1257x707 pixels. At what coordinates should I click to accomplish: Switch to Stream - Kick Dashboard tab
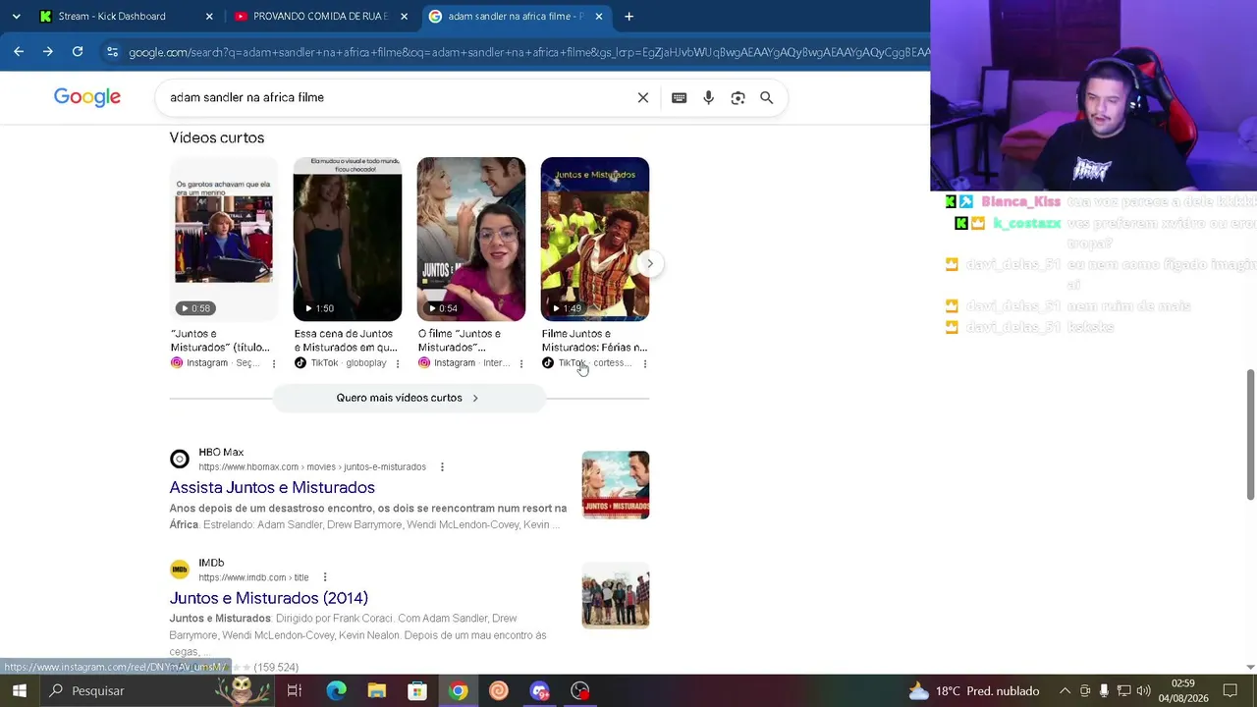click(126, 17)
